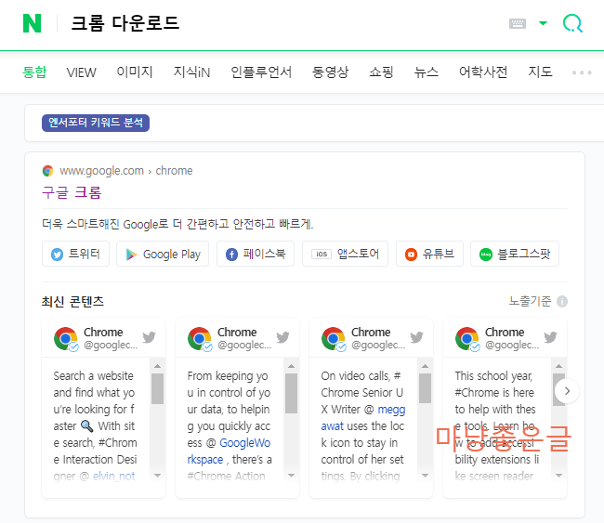Viewport: 604px width, 523px height.
Task: Open the 쇼핑 tab
Action: click(381, 72)
